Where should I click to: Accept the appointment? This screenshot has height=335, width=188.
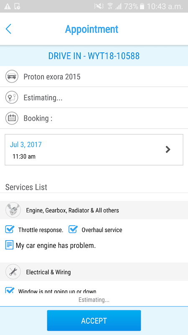pyautogui.click(x=94, y=320)
